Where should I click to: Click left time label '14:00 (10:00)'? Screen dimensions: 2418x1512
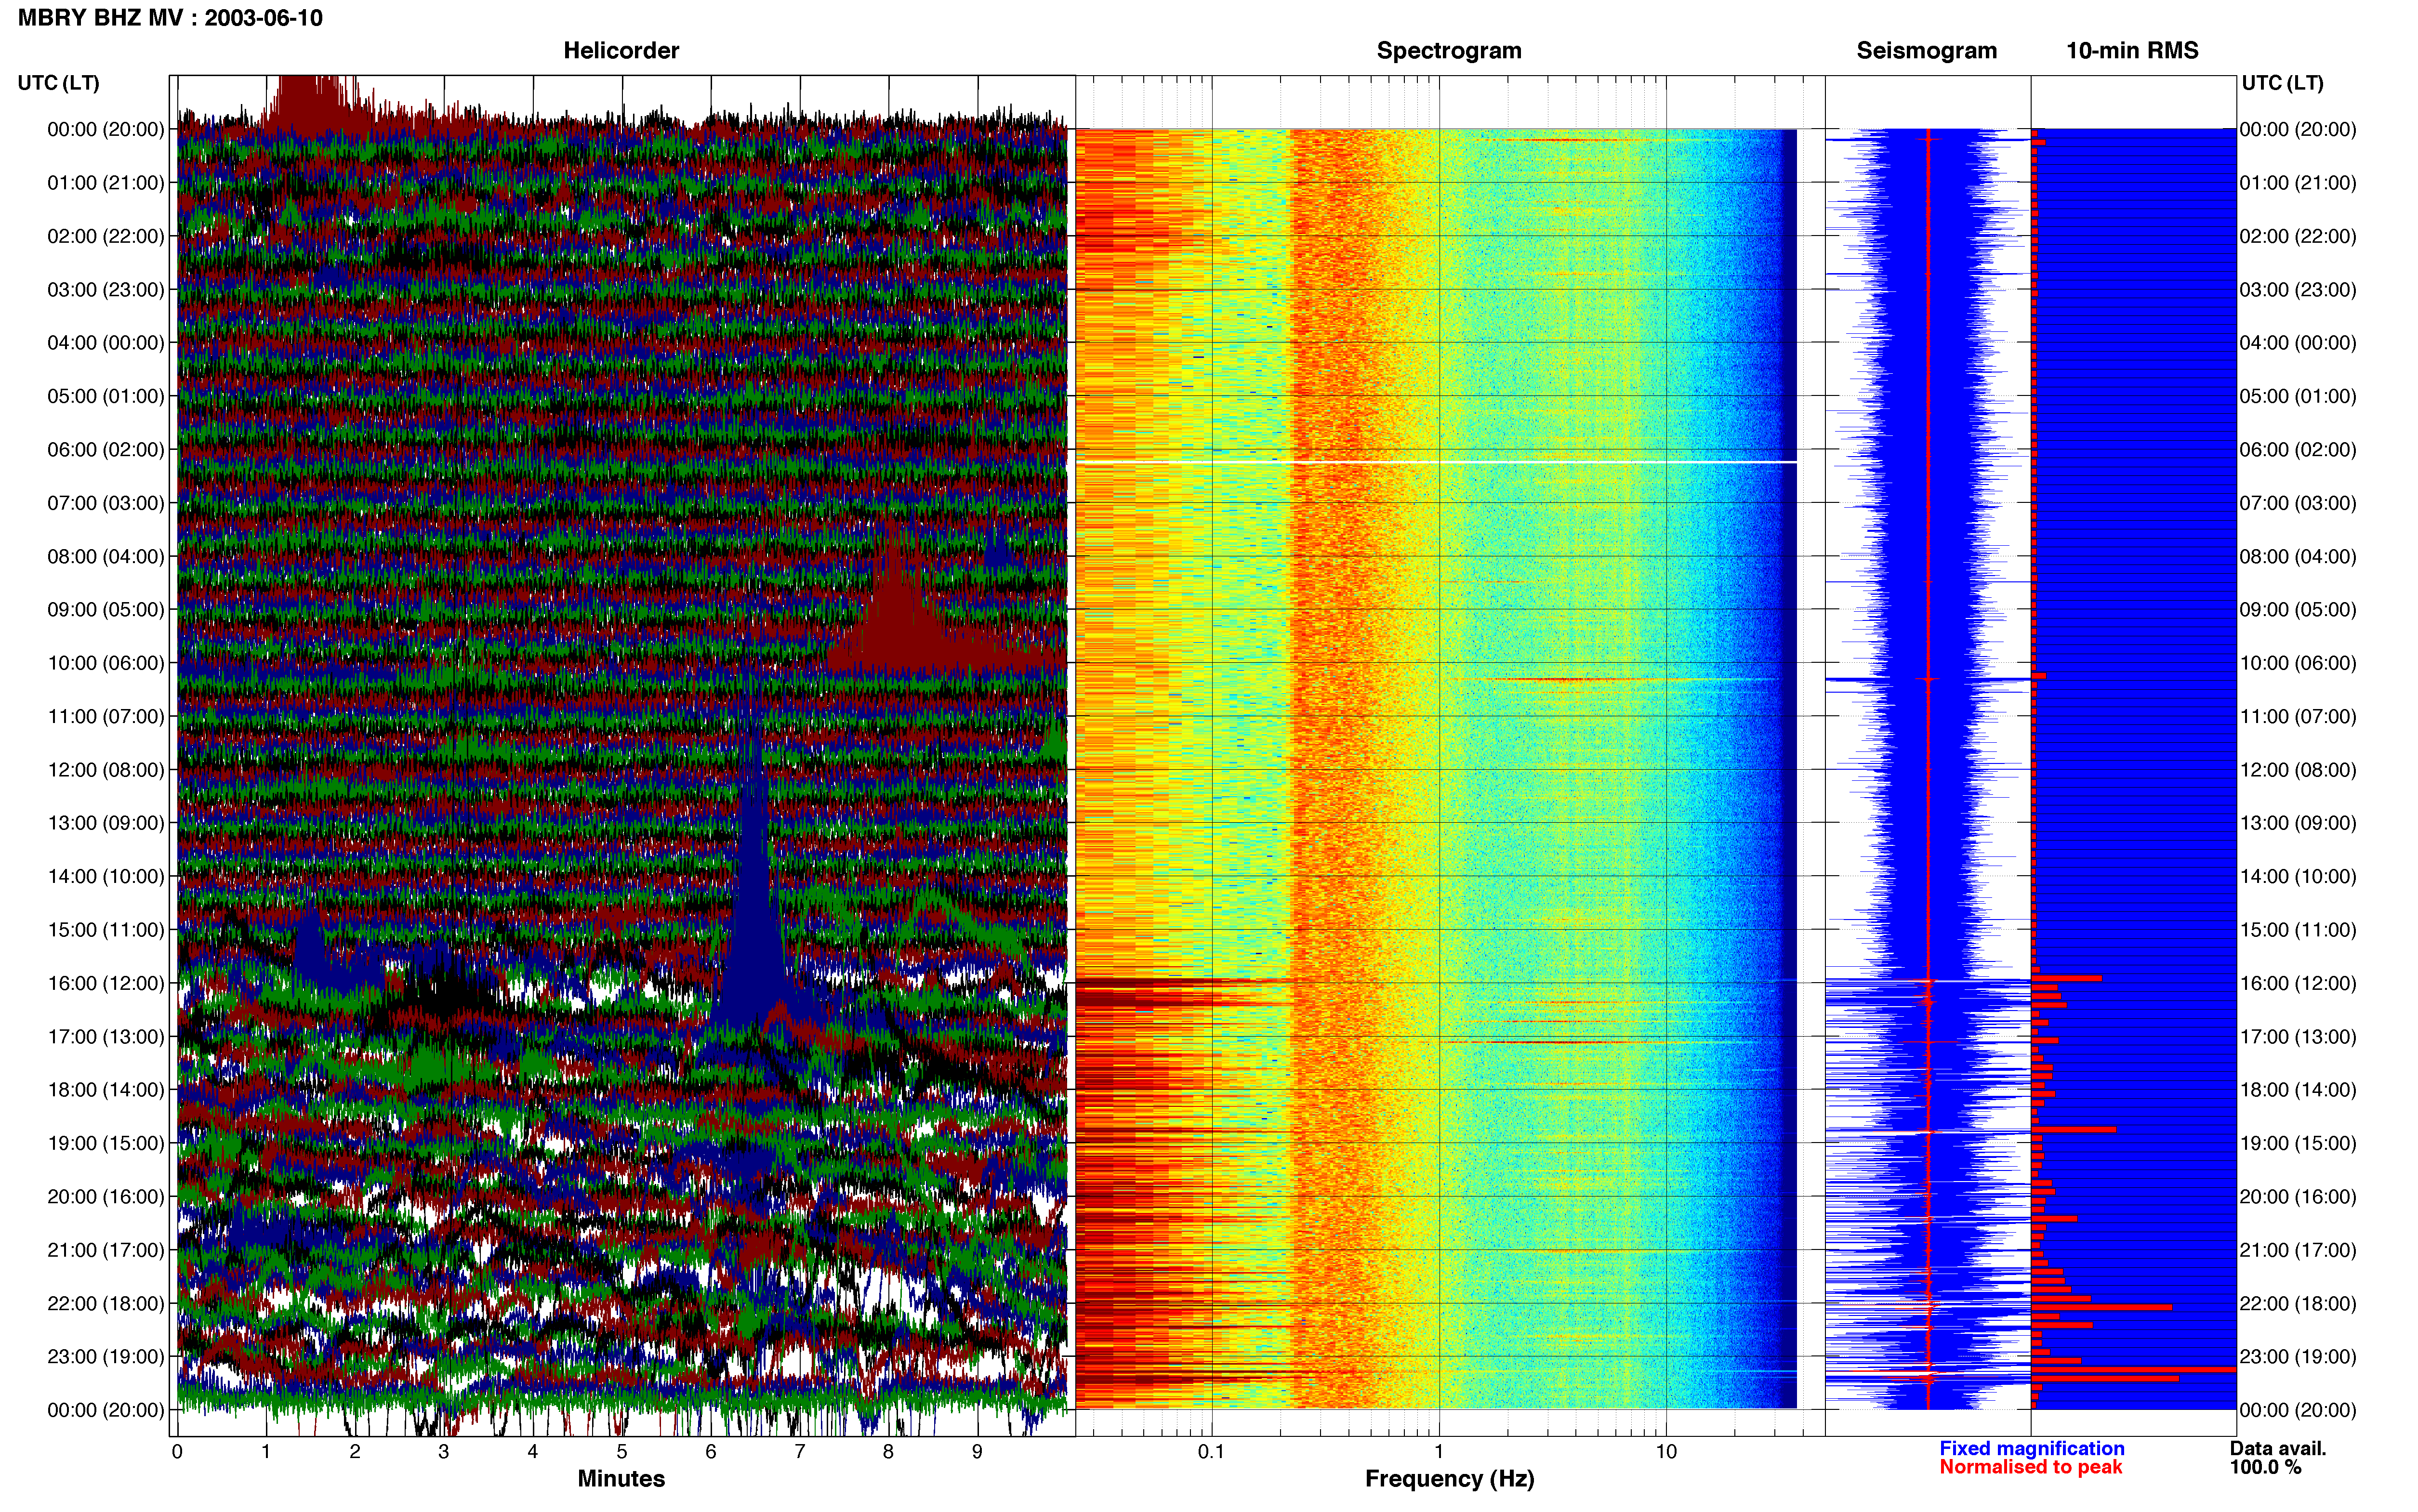pyautogui.click(x=106, y=877)
